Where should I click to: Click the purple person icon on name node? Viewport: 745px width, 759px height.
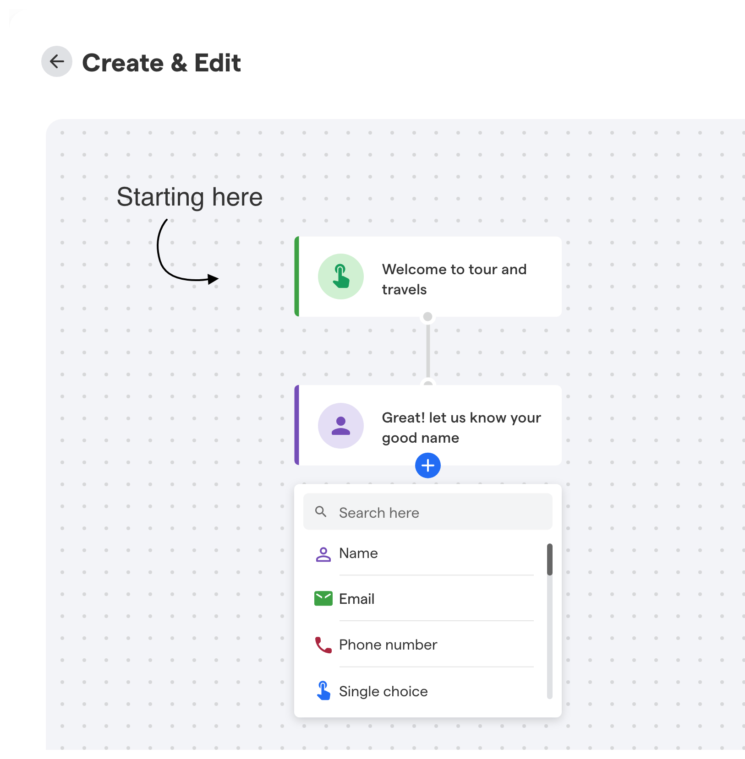[x=340, y=425]
